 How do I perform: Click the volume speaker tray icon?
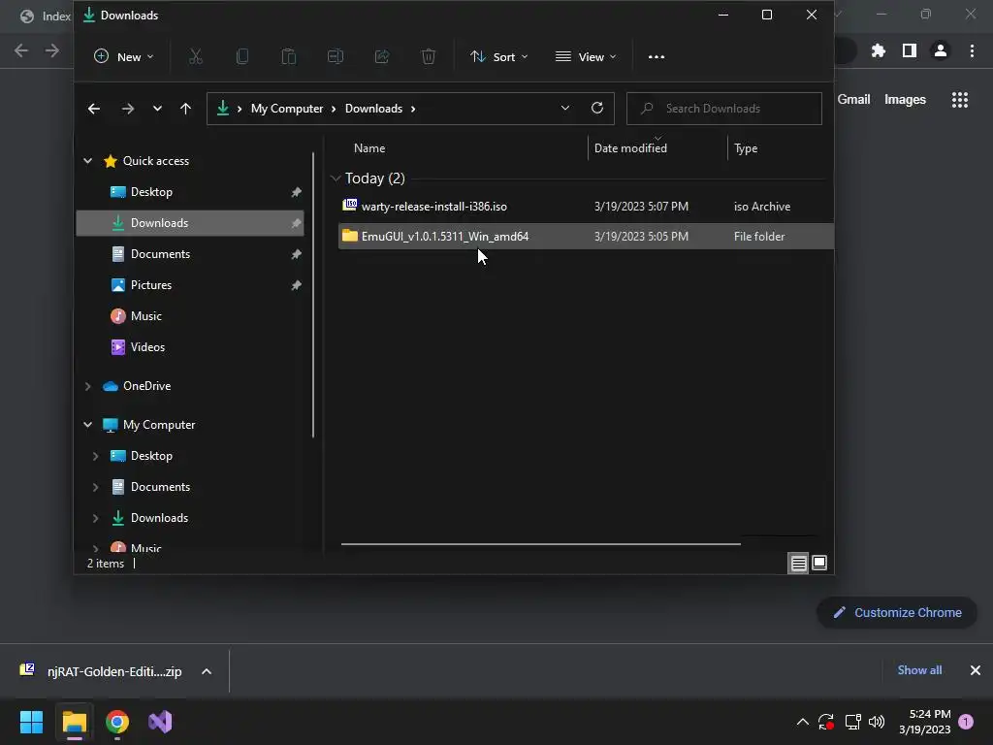click(x=877, y=722)
